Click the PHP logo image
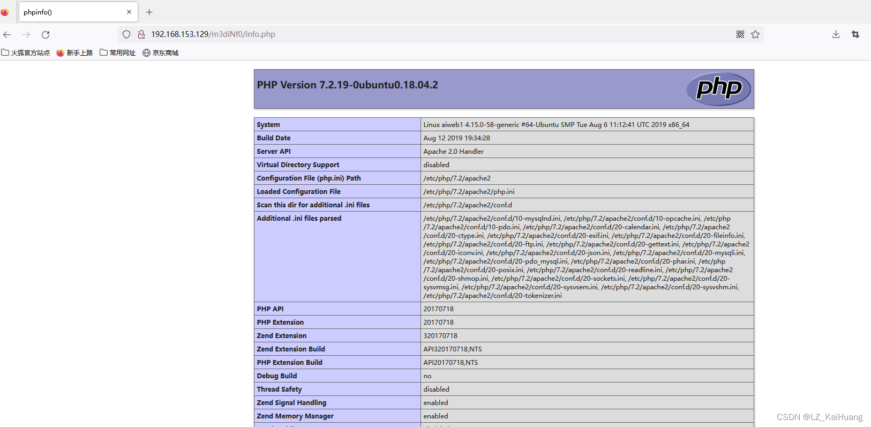This screenshot has height=427, width=871. coord(719,89)
